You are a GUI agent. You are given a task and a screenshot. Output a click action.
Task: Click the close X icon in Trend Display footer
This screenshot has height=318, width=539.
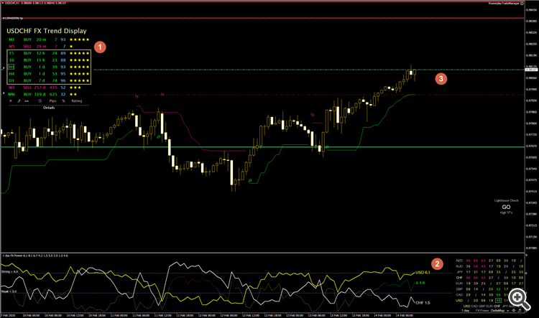(x=11, y=101)
